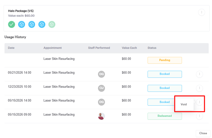212x138 pixels.
Task: Choose Void from the popup menu
Action: [x=184, y=104]
